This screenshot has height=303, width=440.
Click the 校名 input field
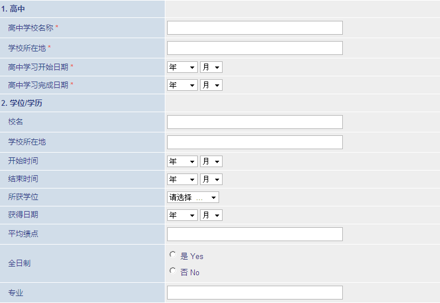255,122
